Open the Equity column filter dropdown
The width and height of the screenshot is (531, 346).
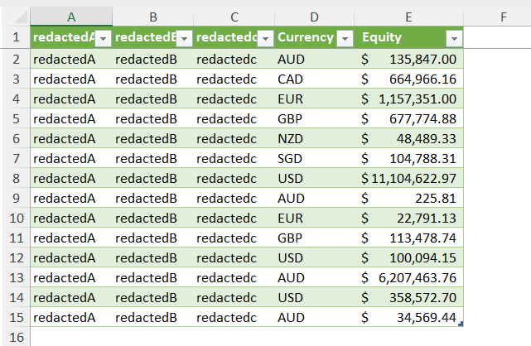pyautogui.click(x=454, y=38)
